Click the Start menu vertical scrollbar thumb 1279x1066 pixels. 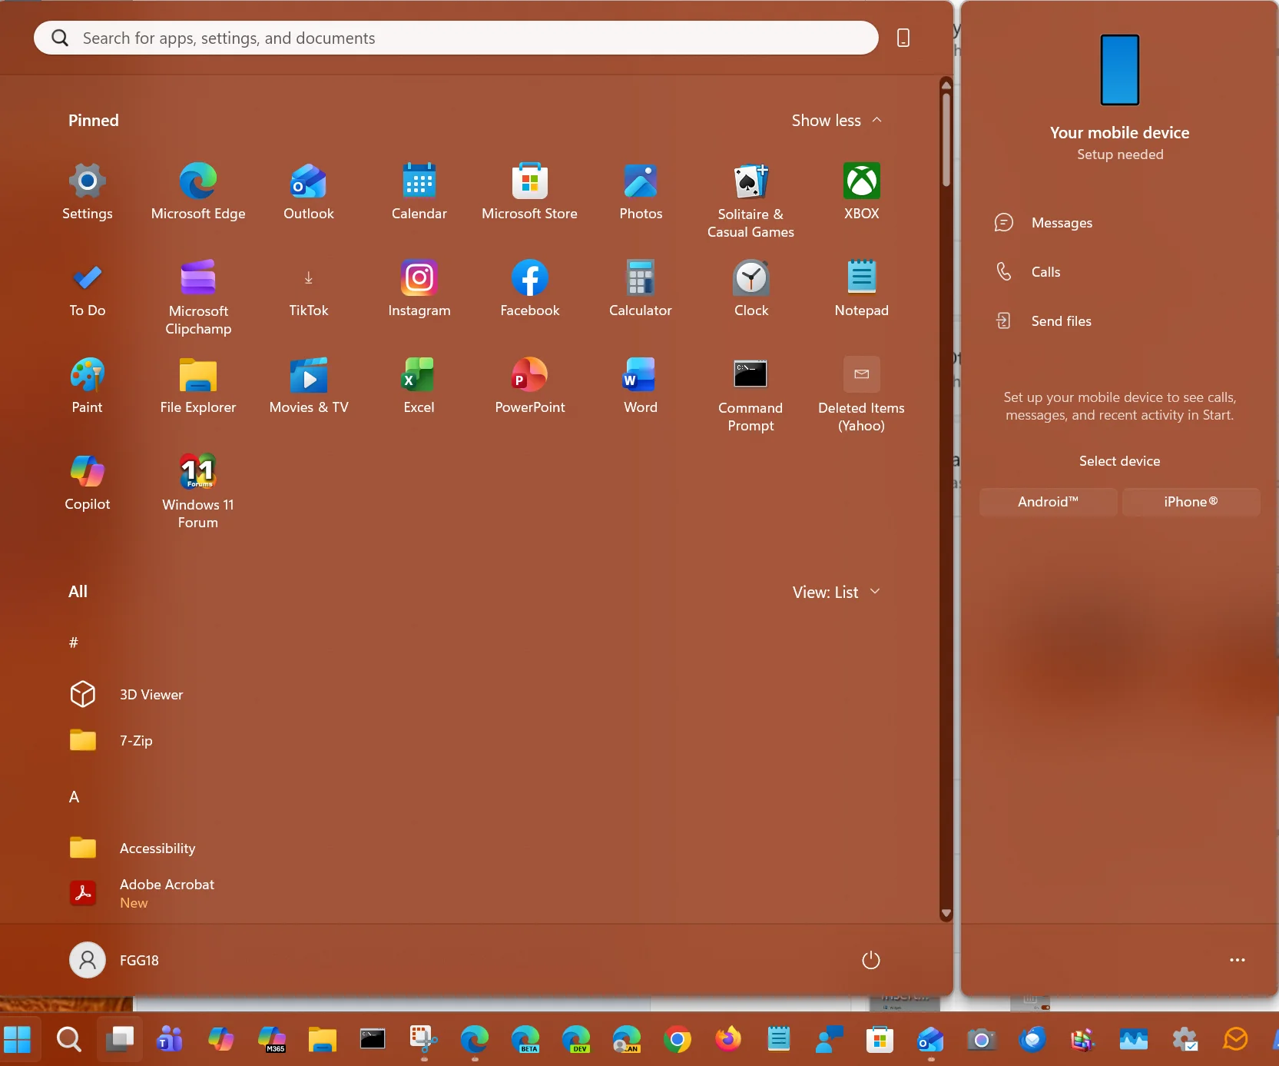pyautogui.click(x=946, y=138)
